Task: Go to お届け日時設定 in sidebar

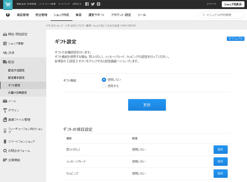Action: click(x=17, y=93)
